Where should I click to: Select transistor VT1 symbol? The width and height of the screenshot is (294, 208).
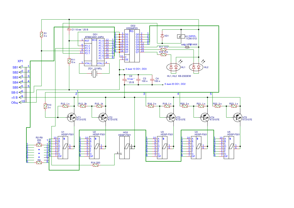pyautogui.click(x=72, y=118)
